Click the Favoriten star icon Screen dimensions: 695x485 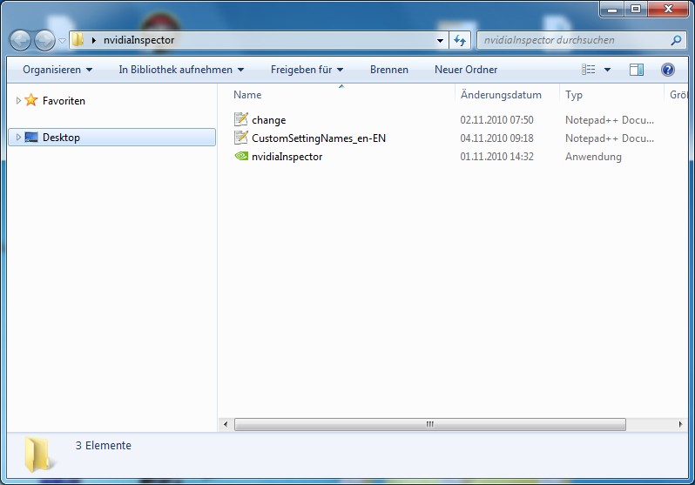31,101
